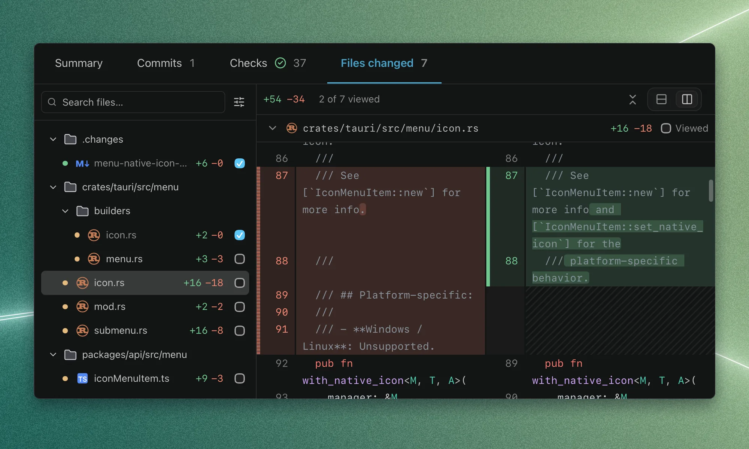Mark selected icon.rs (+16 −18) as viewed in tree

(x=240, y=283)
